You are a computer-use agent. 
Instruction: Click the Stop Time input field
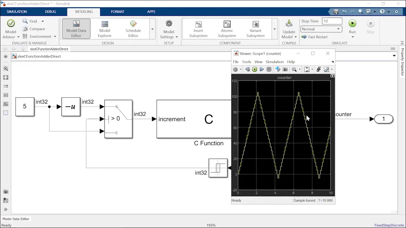click(x=332, y=21)
